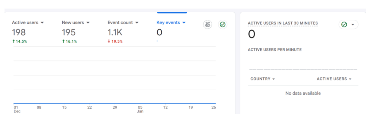This screenshot has width=382, height=137.
Task: Click the Active users in last 30 minutes heading
Action: [x=283, y=23]
